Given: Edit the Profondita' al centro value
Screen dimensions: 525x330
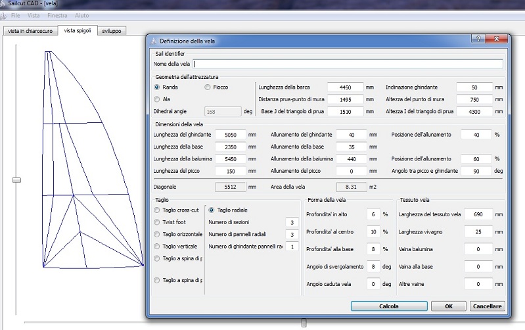Looking at the screenshot, I should coord(373,232).
